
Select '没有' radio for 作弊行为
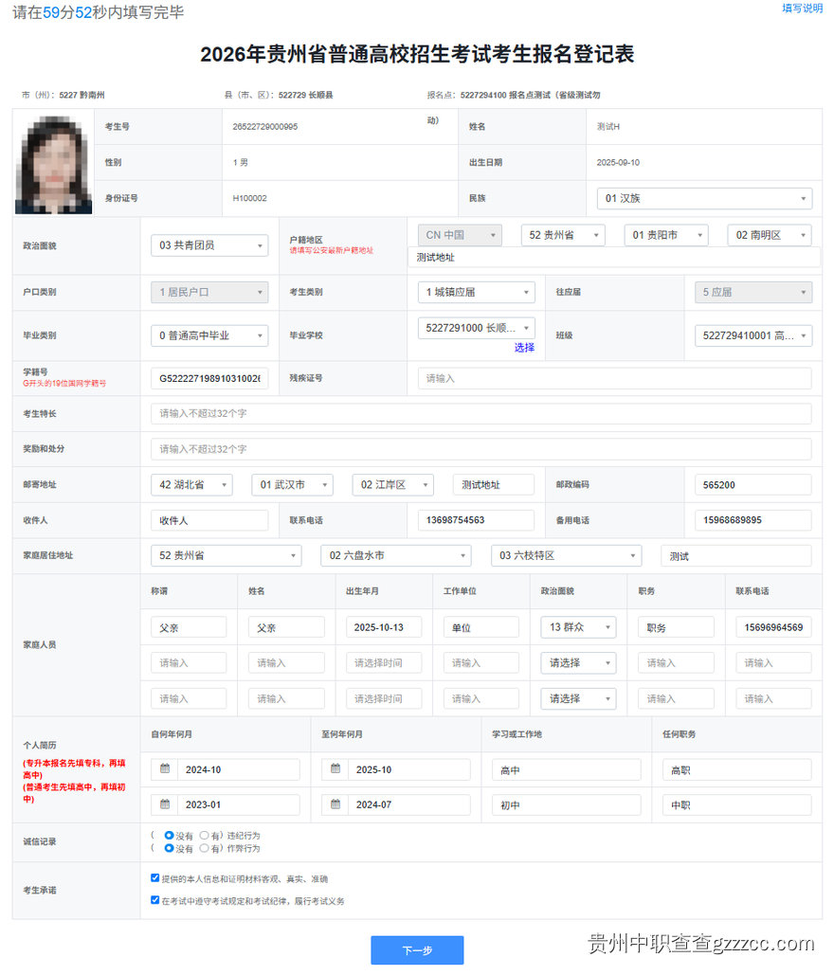coord(169,848)
